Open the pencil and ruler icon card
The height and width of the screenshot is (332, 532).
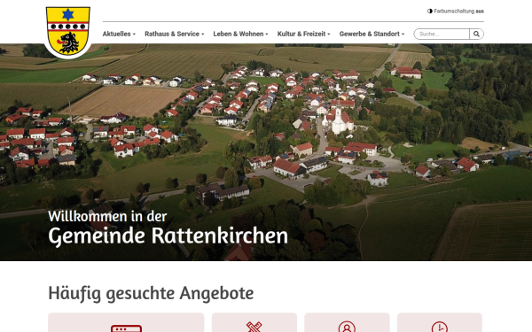coord(254,322)
